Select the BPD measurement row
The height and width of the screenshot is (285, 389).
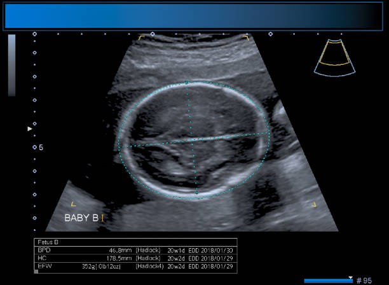point(135,251)
